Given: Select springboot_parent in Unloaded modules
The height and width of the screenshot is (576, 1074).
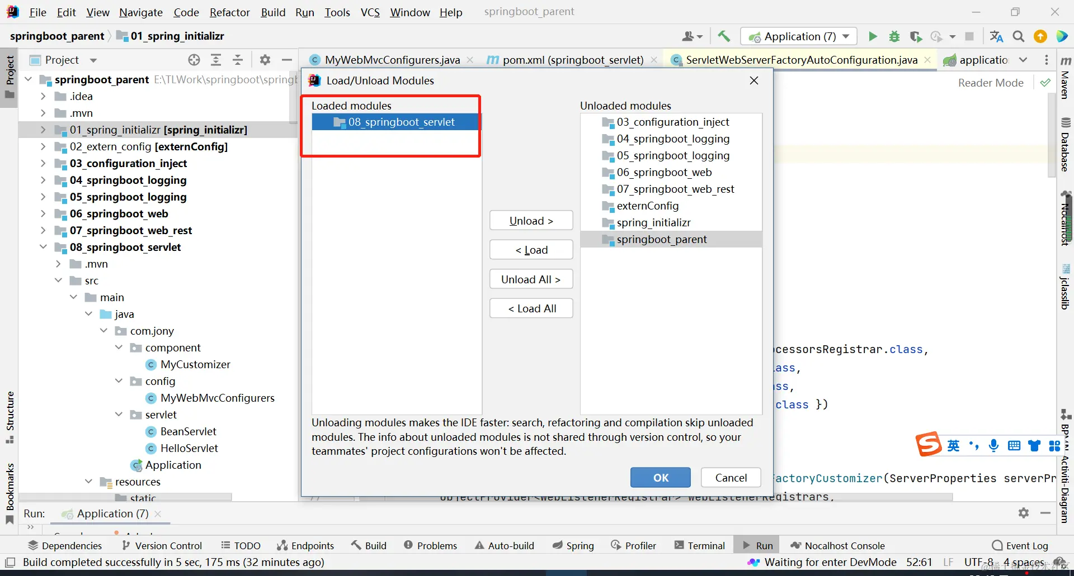Looking at the screenshot, I should [671, 239].
